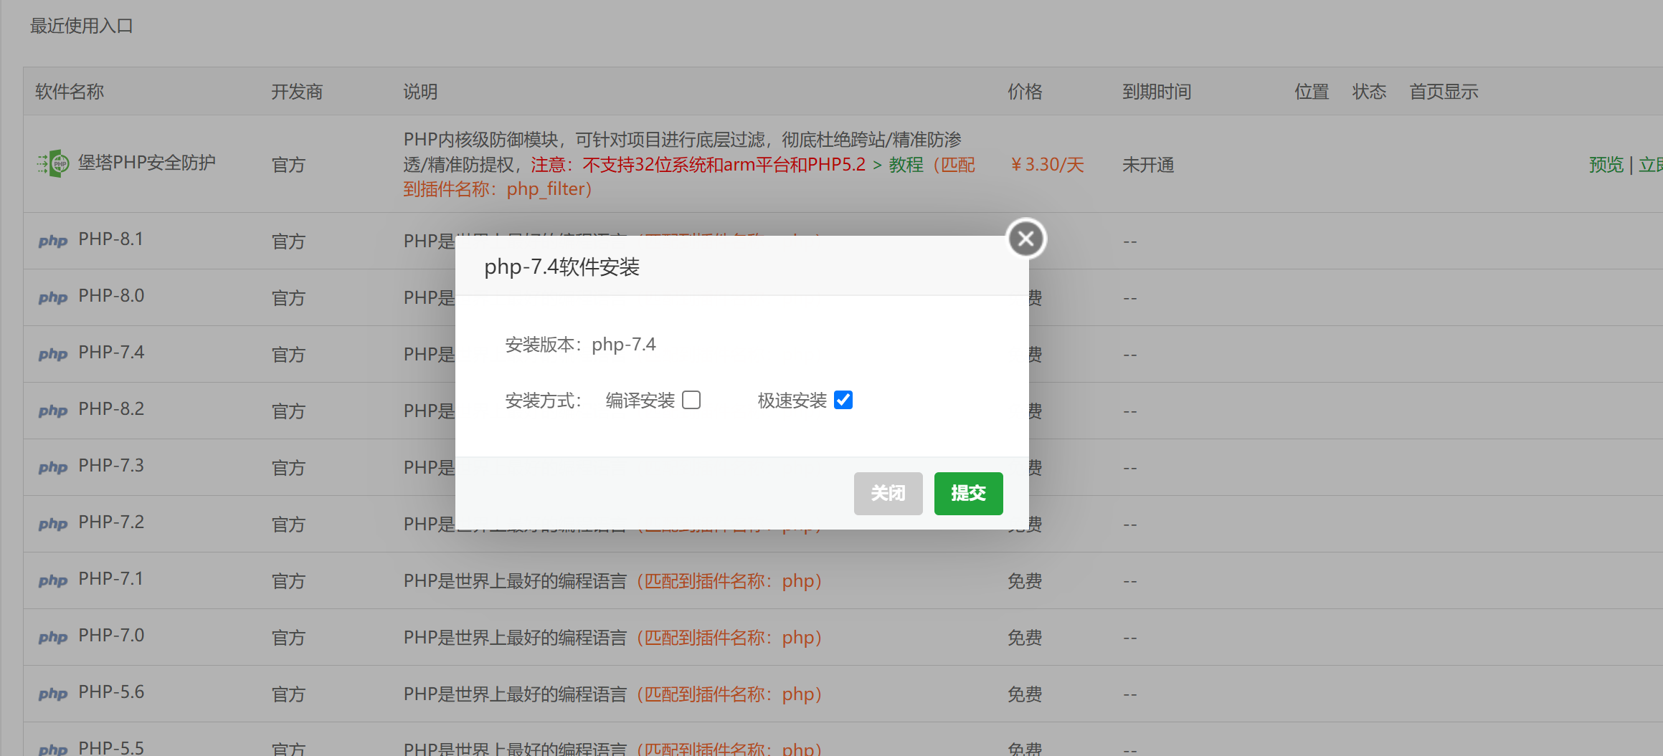Click the 预览 link for PHP安全防护
The height and width of the screenshot is (756, 1663).
coord(1606,165)
